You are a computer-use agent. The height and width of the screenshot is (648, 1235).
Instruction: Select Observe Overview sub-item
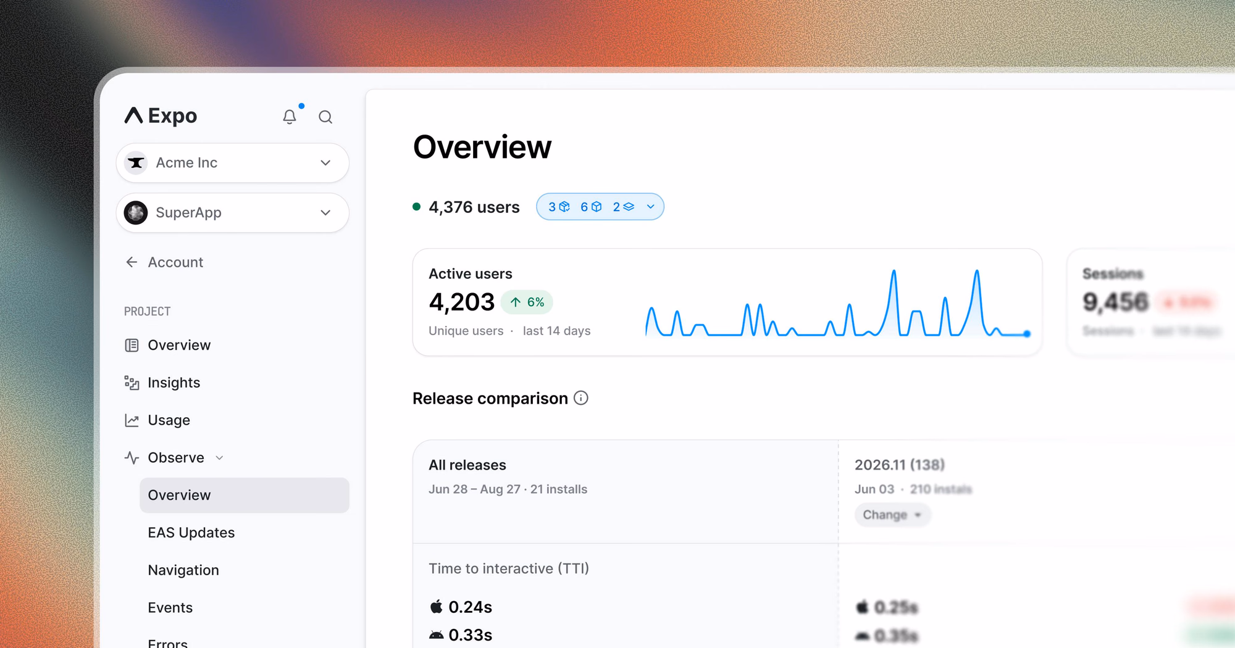click(x=245, y=495)
